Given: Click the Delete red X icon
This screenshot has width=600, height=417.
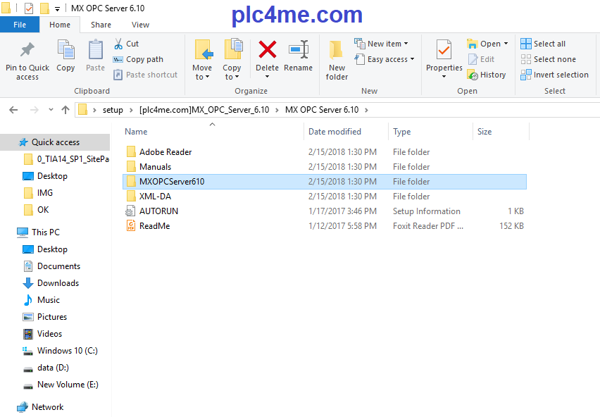Looking at the screenshot, I should tap(267, 50).
